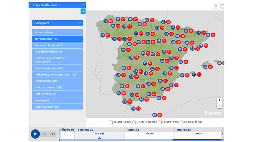Screen dimensions: 253x142
Task: Click the red 41 max temperature marker
Action: [143, 86]
